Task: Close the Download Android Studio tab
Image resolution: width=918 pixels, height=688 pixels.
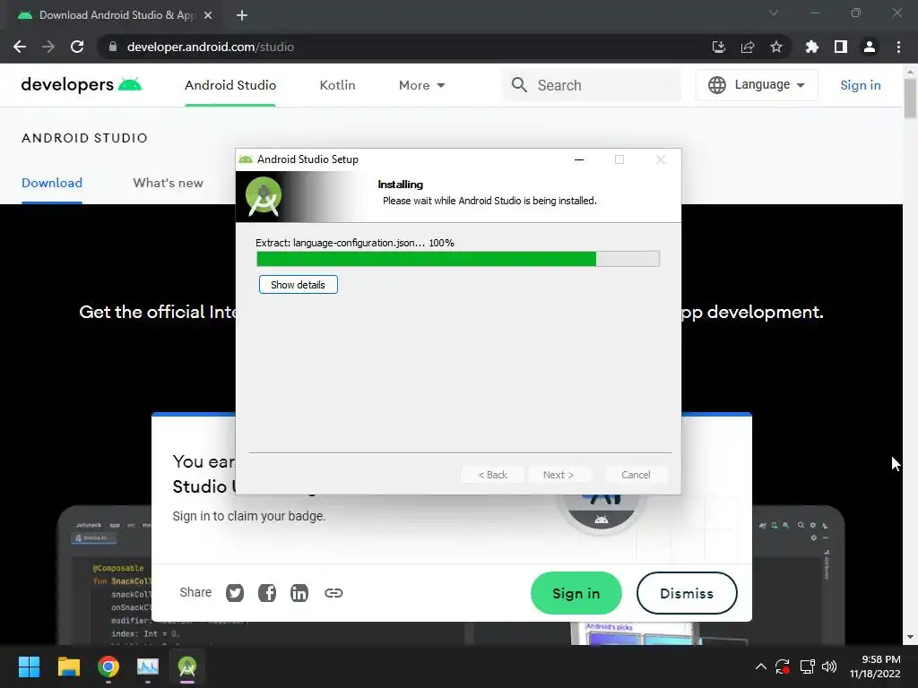Action: point(208,16)
